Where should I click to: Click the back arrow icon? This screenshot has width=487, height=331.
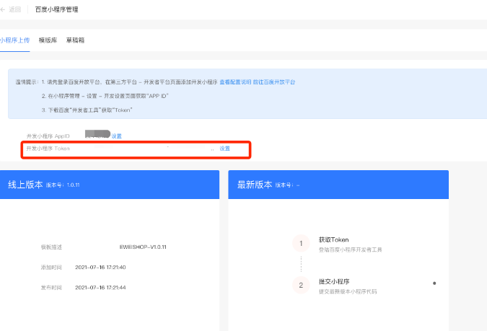click(3, 9)
